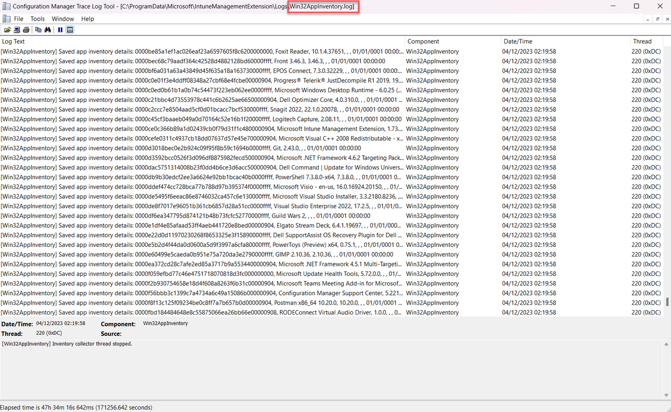
Task: Select the Microsoft Visio en-us log row
Action: [332, 186]
